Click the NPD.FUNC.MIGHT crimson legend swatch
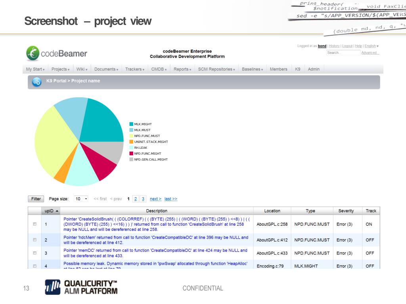 (x=131, y=154)
